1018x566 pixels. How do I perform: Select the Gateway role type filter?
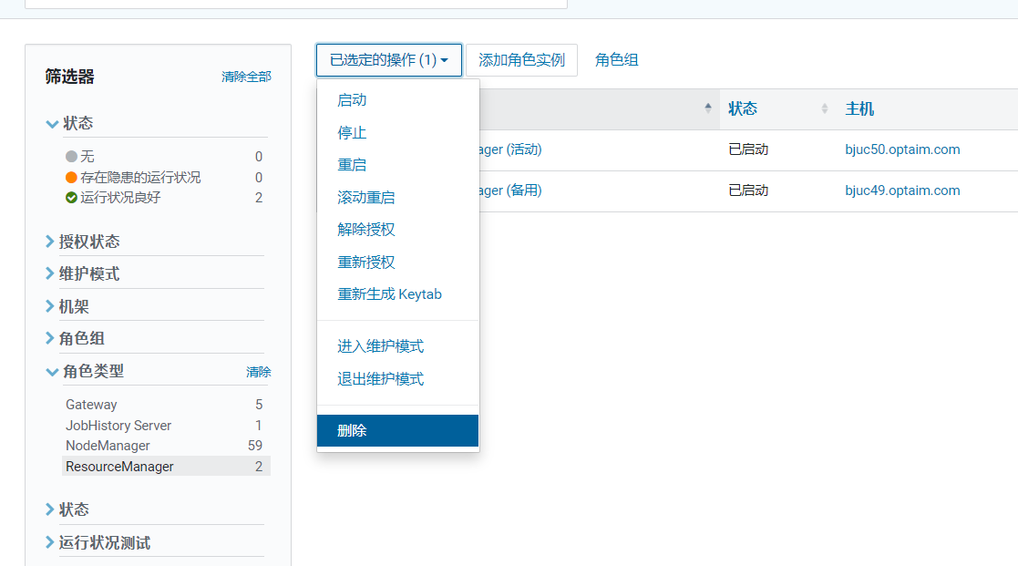[166, 405]
